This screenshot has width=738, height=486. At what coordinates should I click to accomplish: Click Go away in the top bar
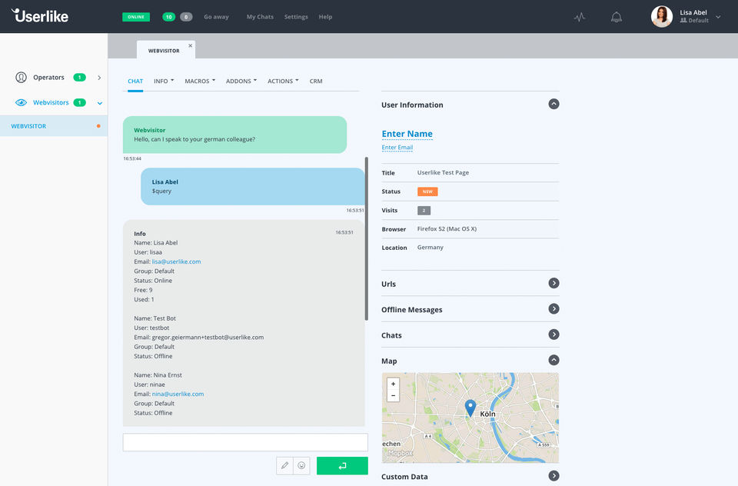(216, 17)
